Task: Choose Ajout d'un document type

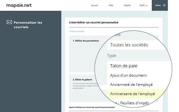Action: (x=128, y=75)
